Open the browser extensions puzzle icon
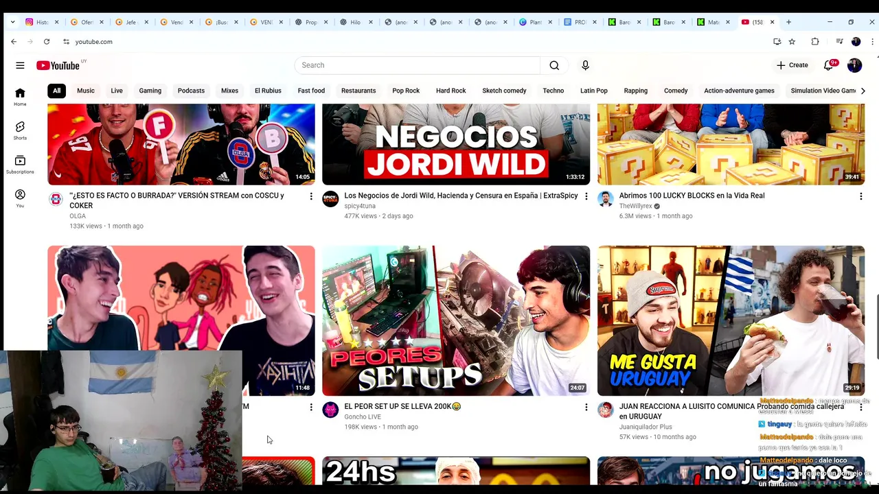 815,42
